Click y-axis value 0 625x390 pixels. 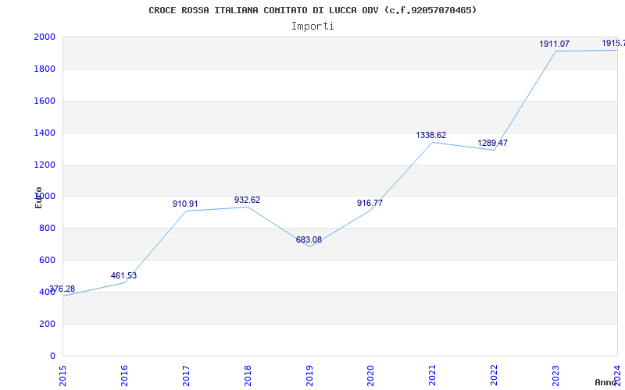point(52,356)
